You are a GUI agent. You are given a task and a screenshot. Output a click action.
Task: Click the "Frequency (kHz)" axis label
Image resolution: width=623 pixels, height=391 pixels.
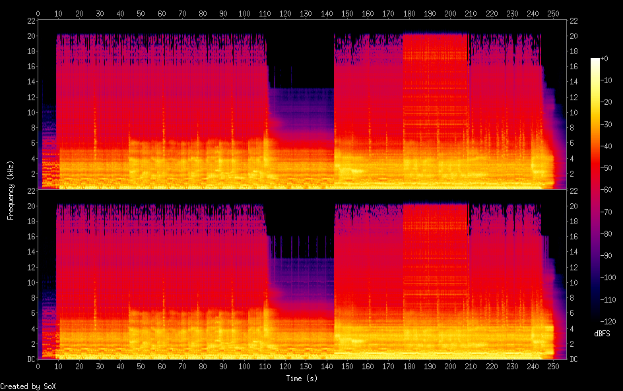11,190
